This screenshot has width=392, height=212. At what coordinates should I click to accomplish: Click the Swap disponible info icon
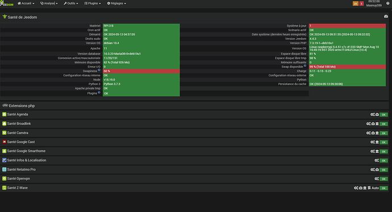pyautogui.click(x=305, y=66)
